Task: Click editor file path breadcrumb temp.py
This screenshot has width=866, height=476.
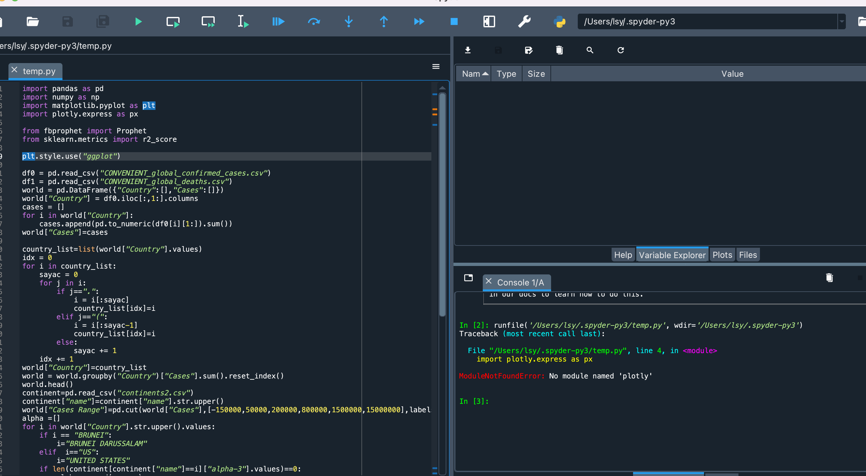Action: 56,46
